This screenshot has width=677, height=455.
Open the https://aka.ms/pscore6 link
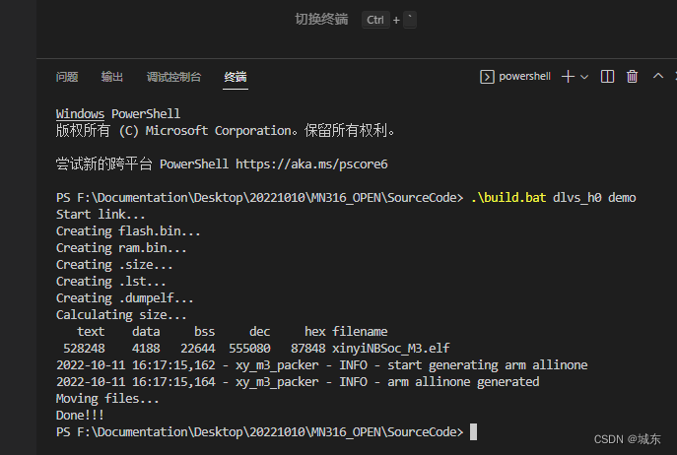tap(311, 164)
